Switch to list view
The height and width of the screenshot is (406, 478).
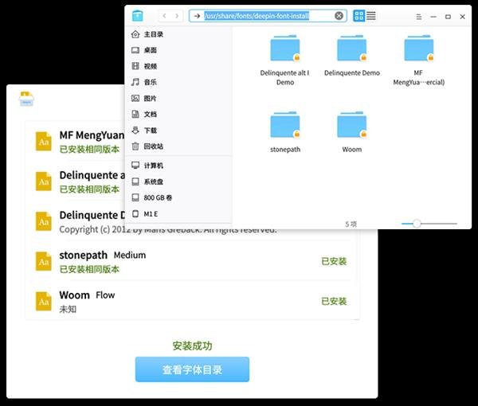click(371, 16)
